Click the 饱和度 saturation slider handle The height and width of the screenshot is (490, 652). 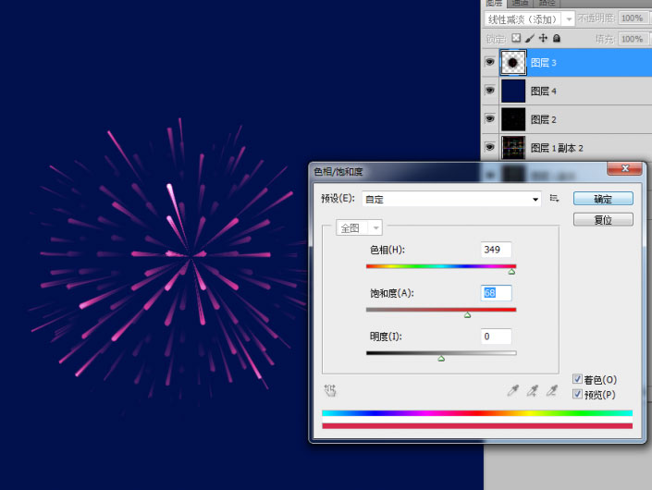pos(467,315)
